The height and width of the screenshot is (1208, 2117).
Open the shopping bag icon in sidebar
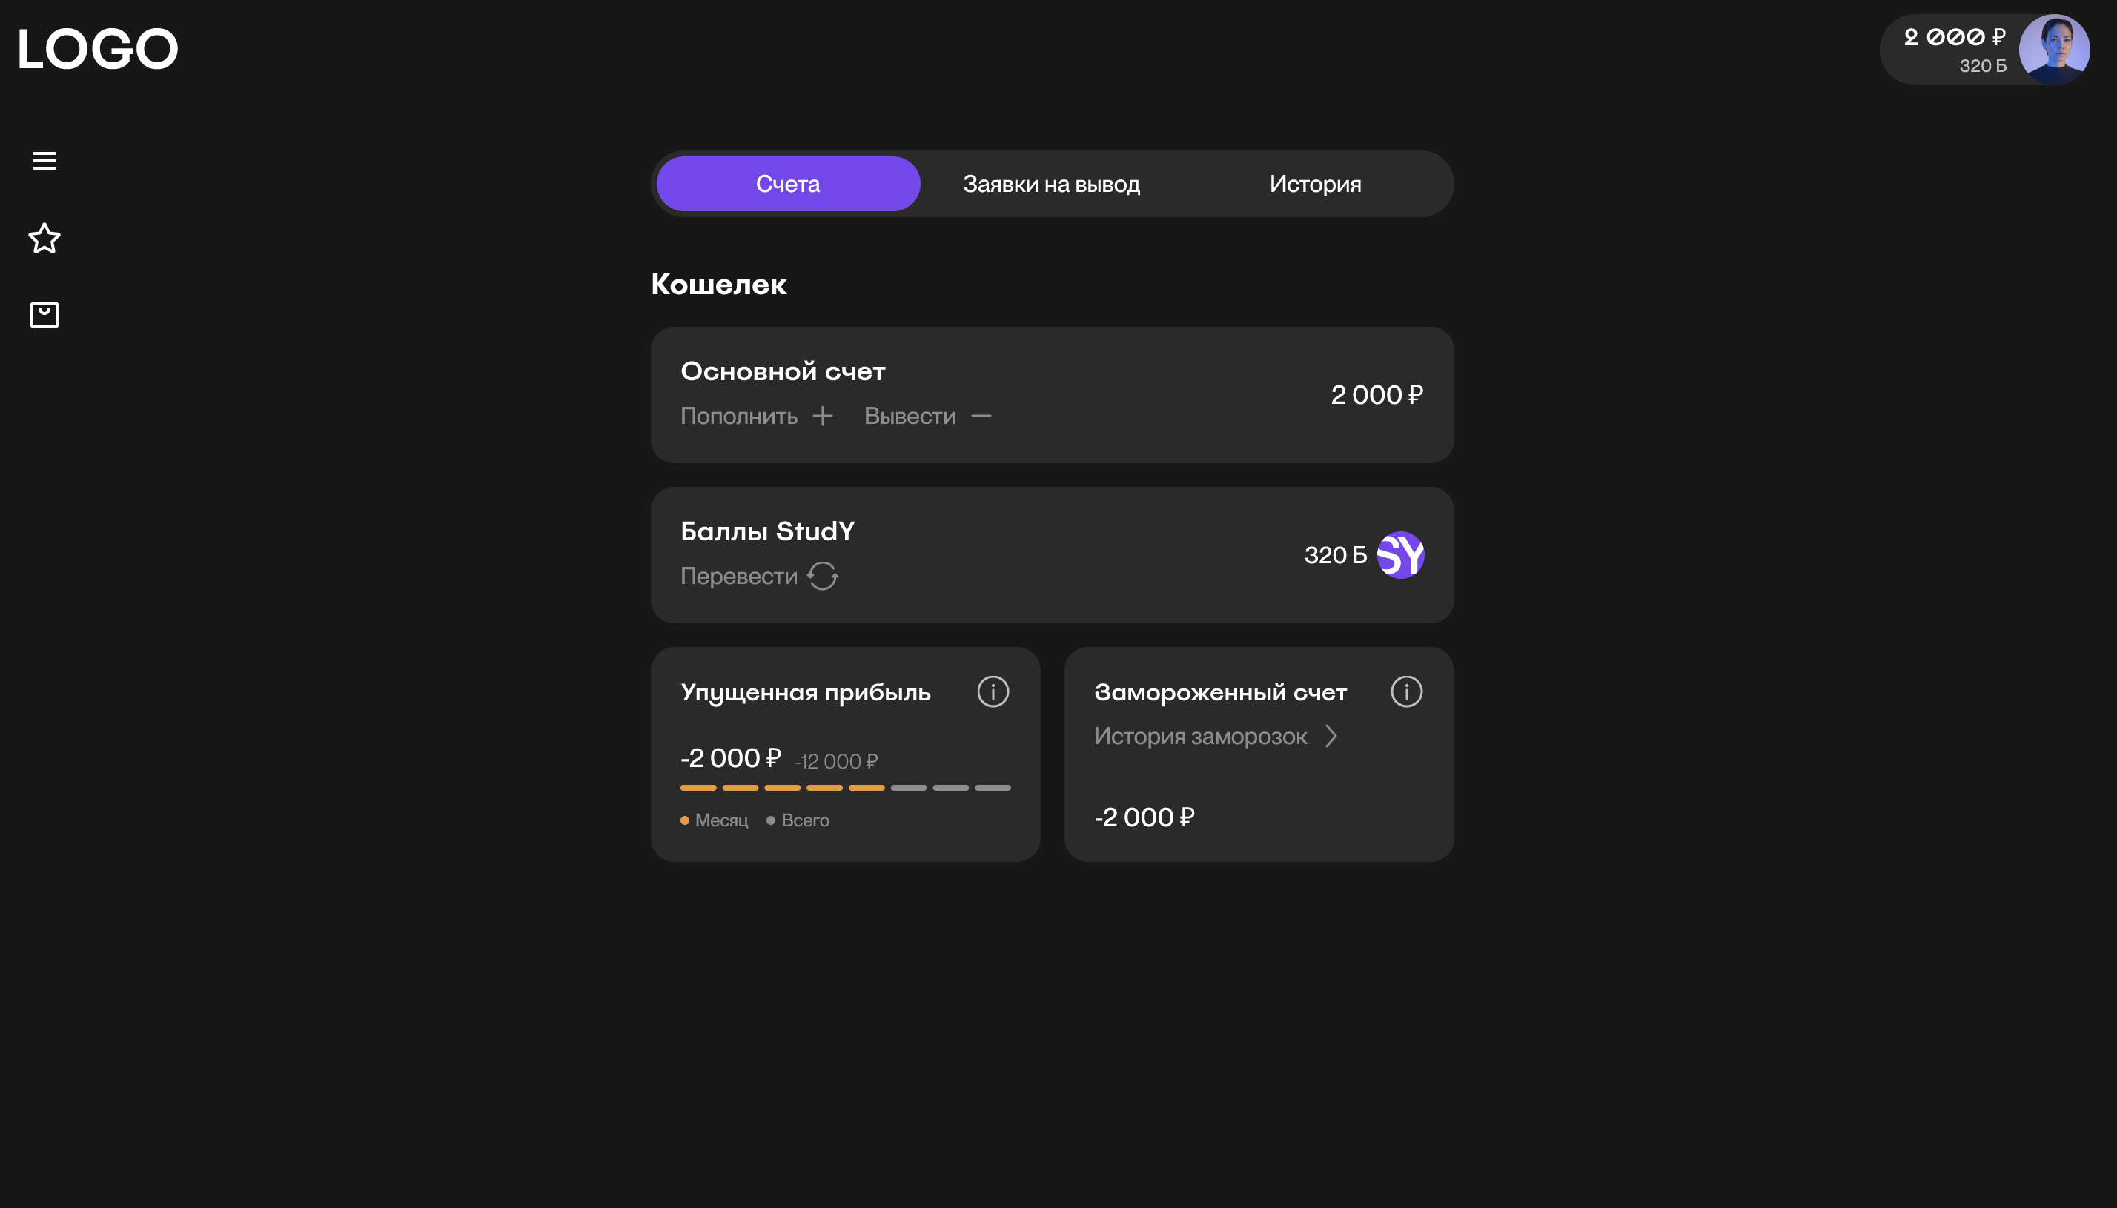[44, 314]
